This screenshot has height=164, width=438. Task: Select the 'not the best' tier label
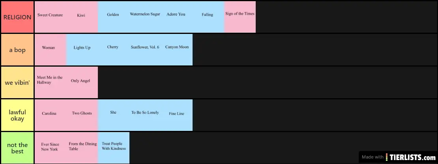(17, 148)
